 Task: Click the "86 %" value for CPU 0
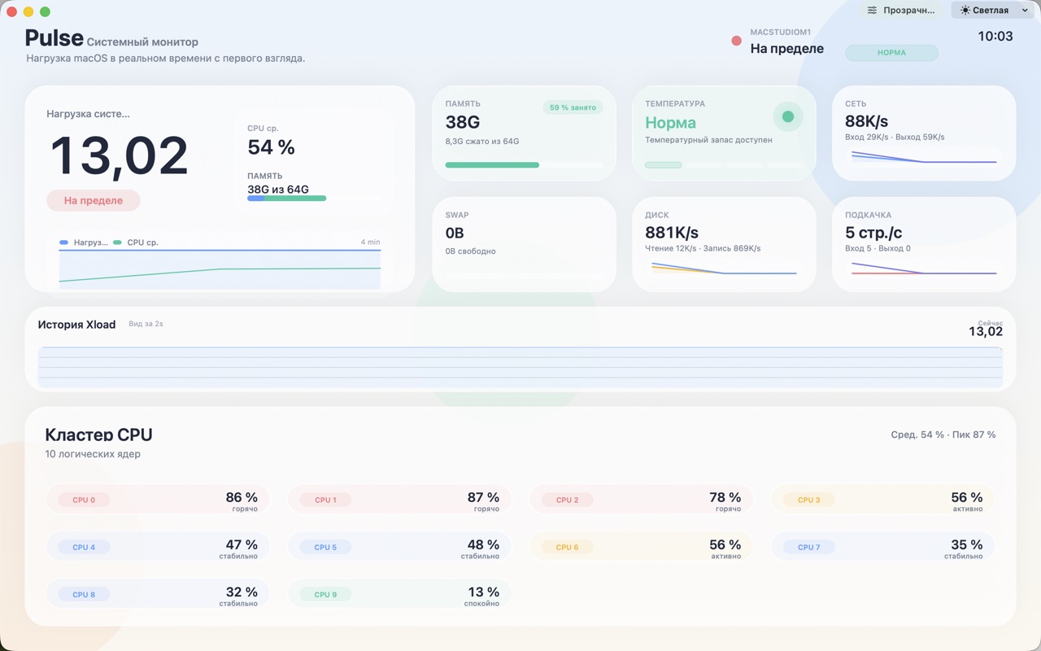242,497
